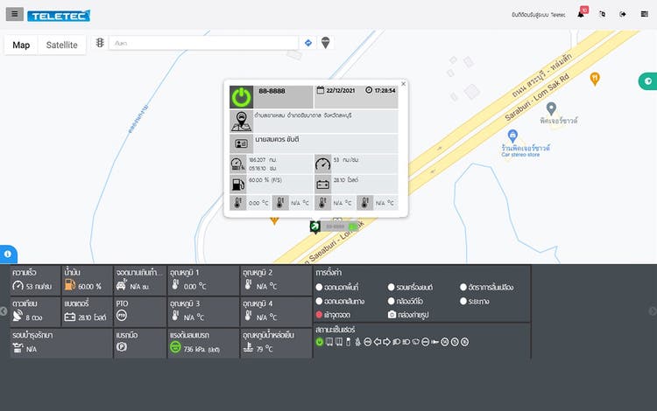
Task: Select the red radio option in settings
Action: (x=319, y=315)
